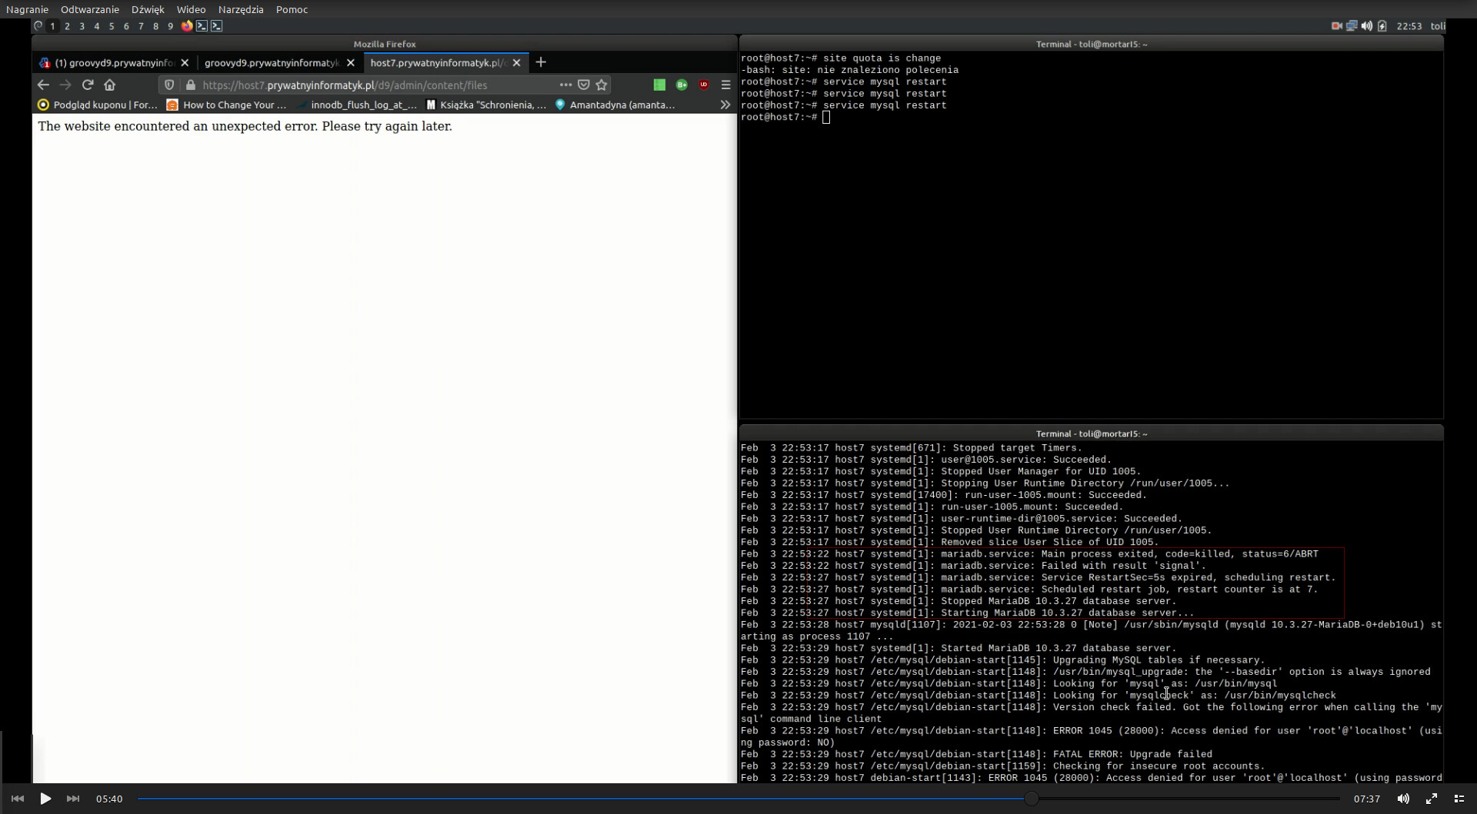Toggle fullscreen in the video player
The width and height of the screenshot is (1477, 814).
tap(1432, 799)
